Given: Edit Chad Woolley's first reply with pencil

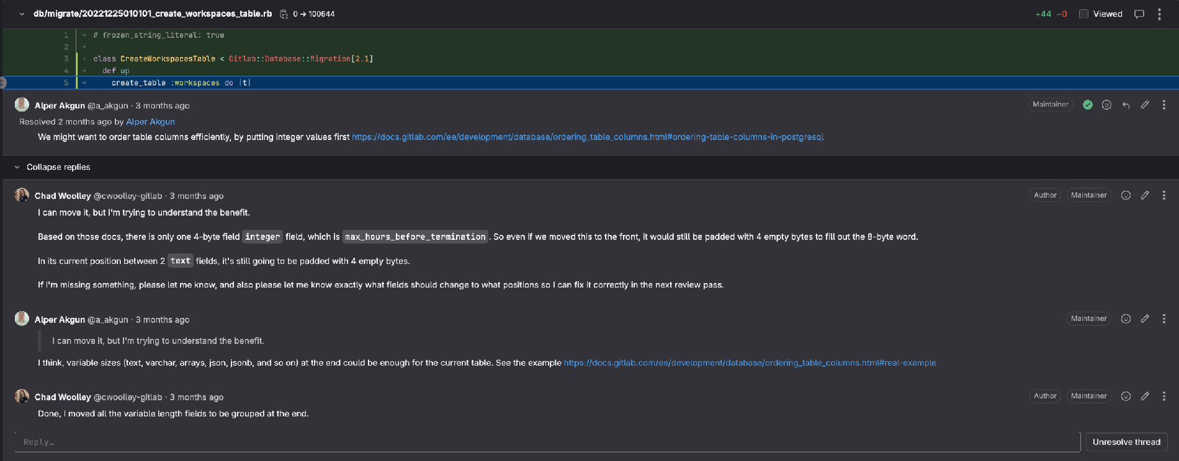Looking at the screenshot, I should click(1145, 196).
